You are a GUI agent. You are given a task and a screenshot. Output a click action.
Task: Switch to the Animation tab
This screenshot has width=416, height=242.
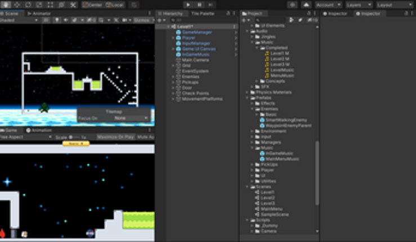click(x=39, y=131)
